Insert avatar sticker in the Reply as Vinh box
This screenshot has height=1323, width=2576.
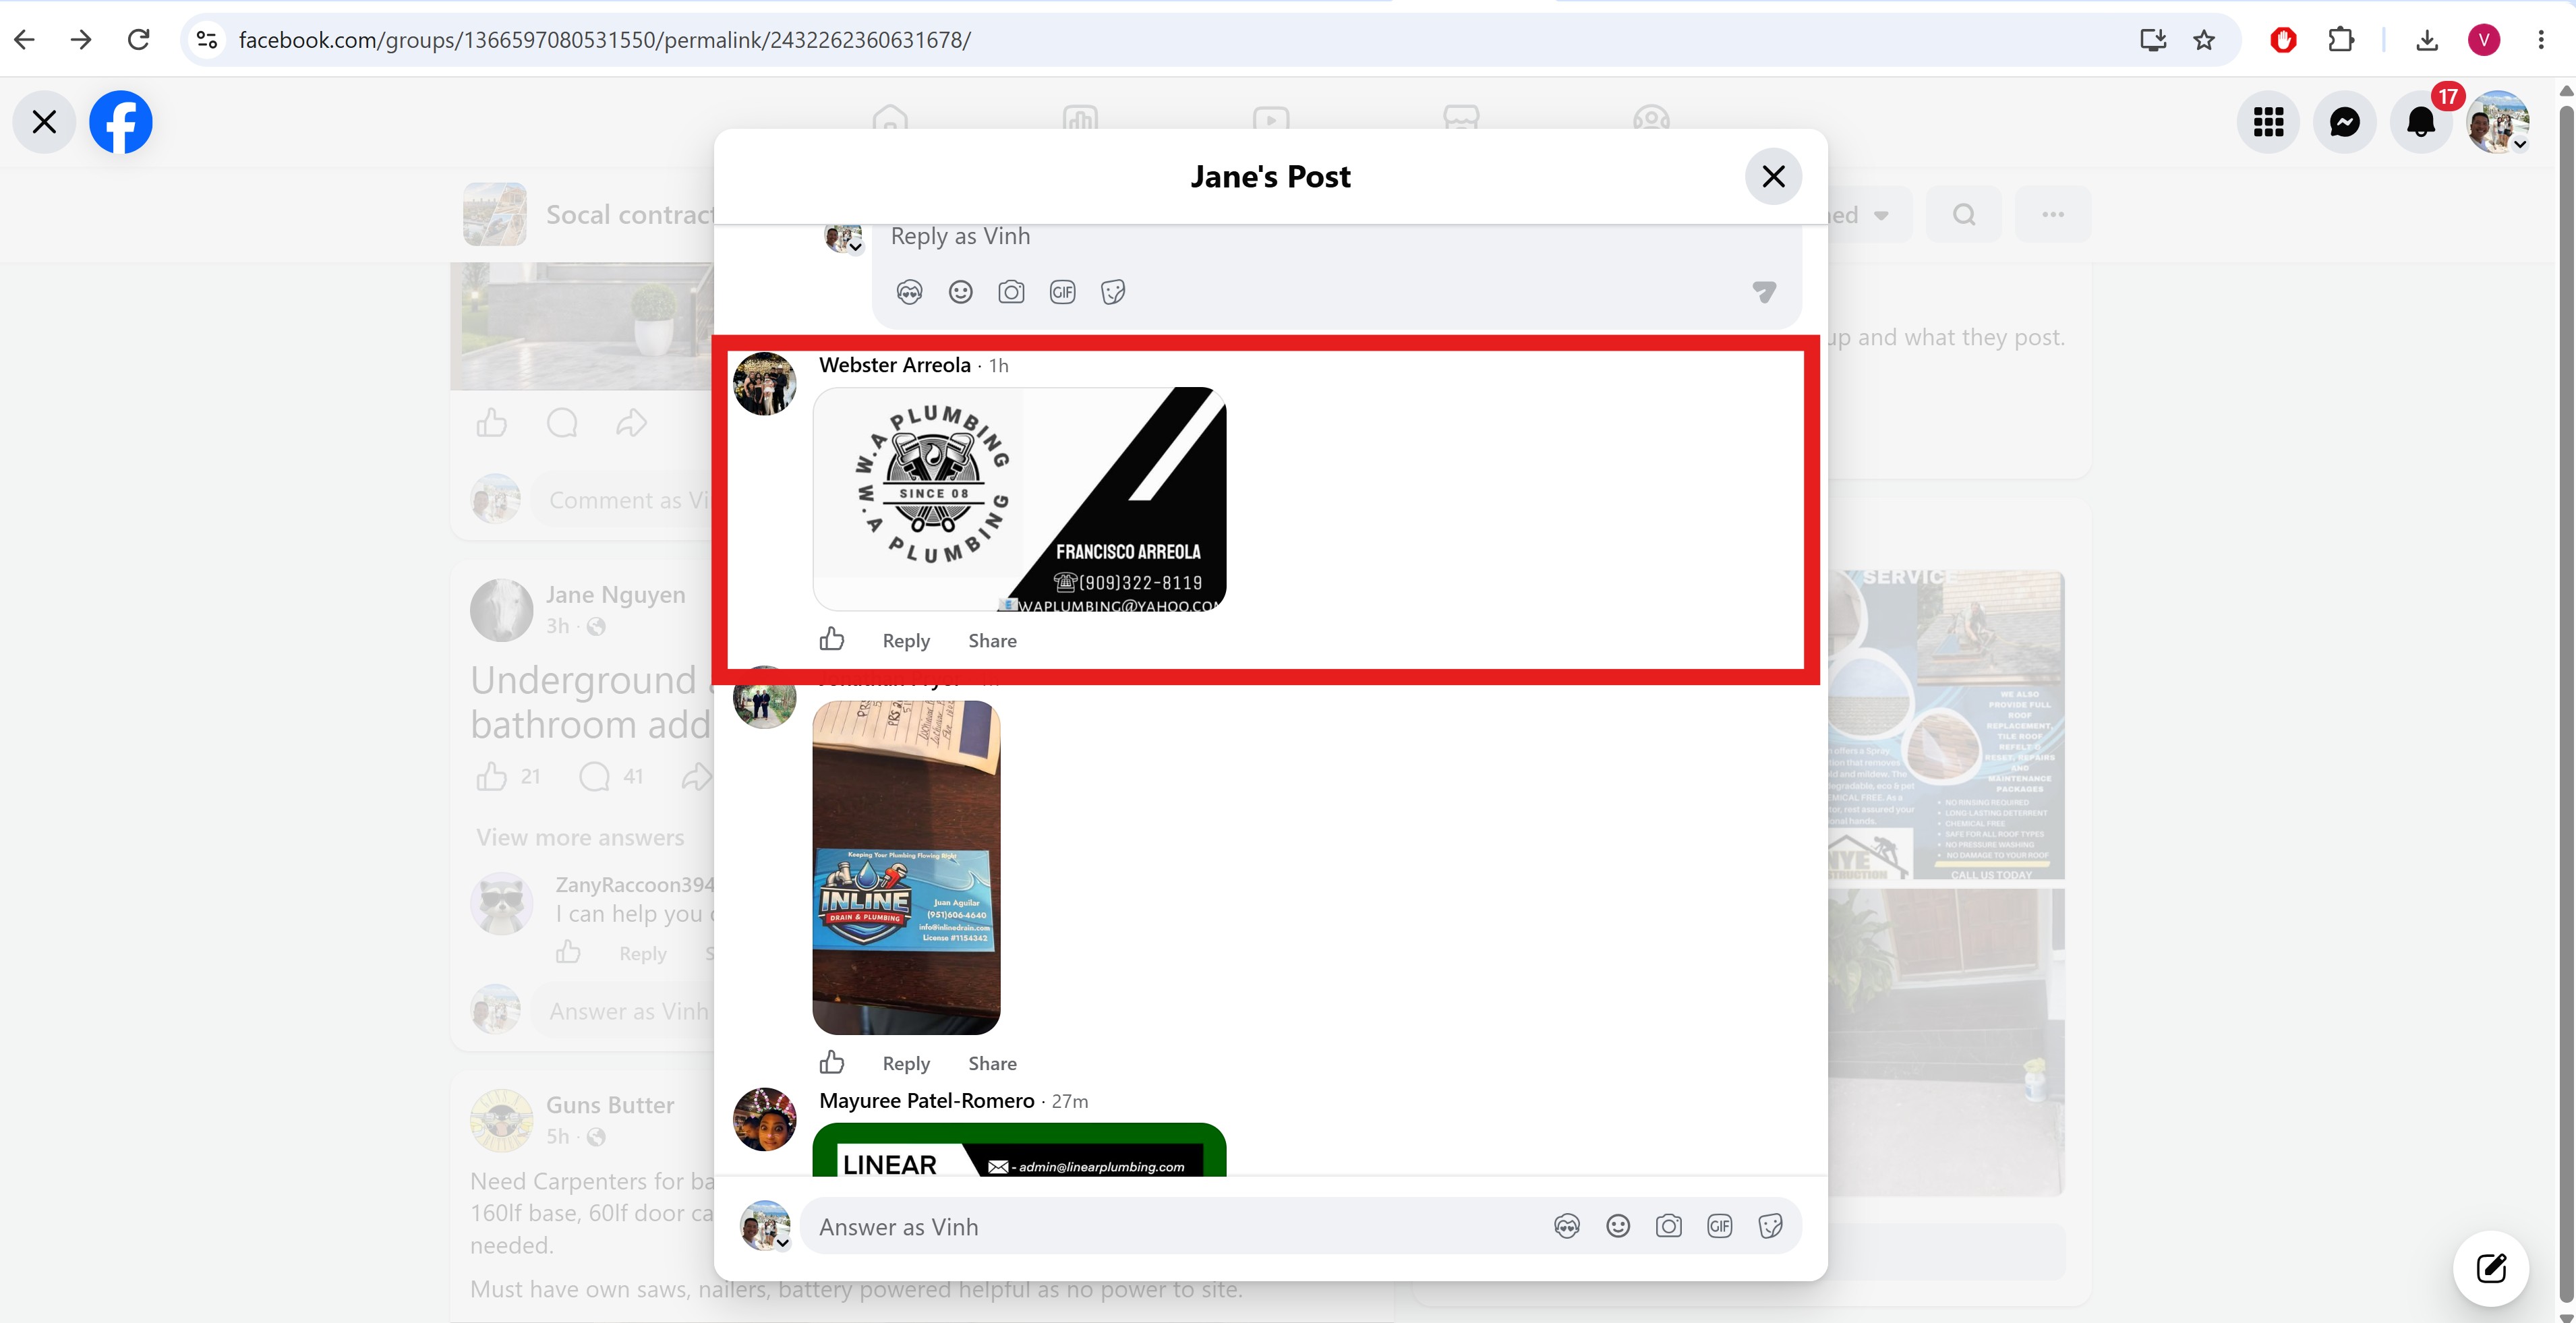pos(909,292)
